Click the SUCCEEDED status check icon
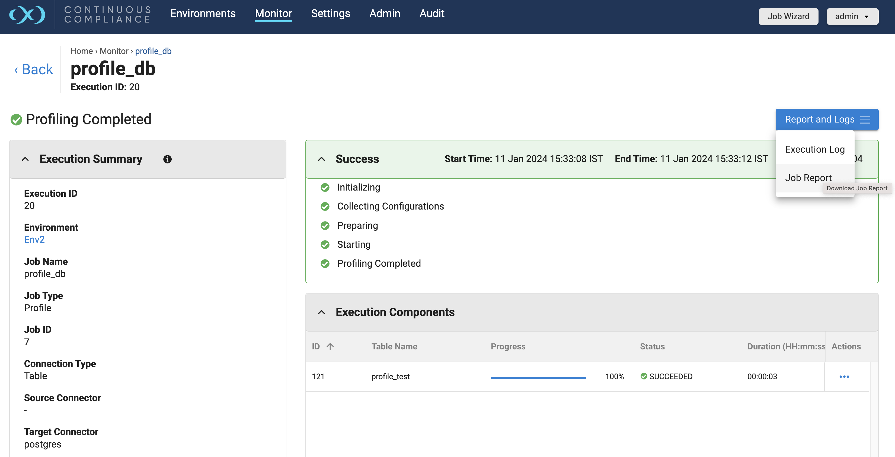The height and width of the screenshot is (457, 895). click(x=644, y=376)
